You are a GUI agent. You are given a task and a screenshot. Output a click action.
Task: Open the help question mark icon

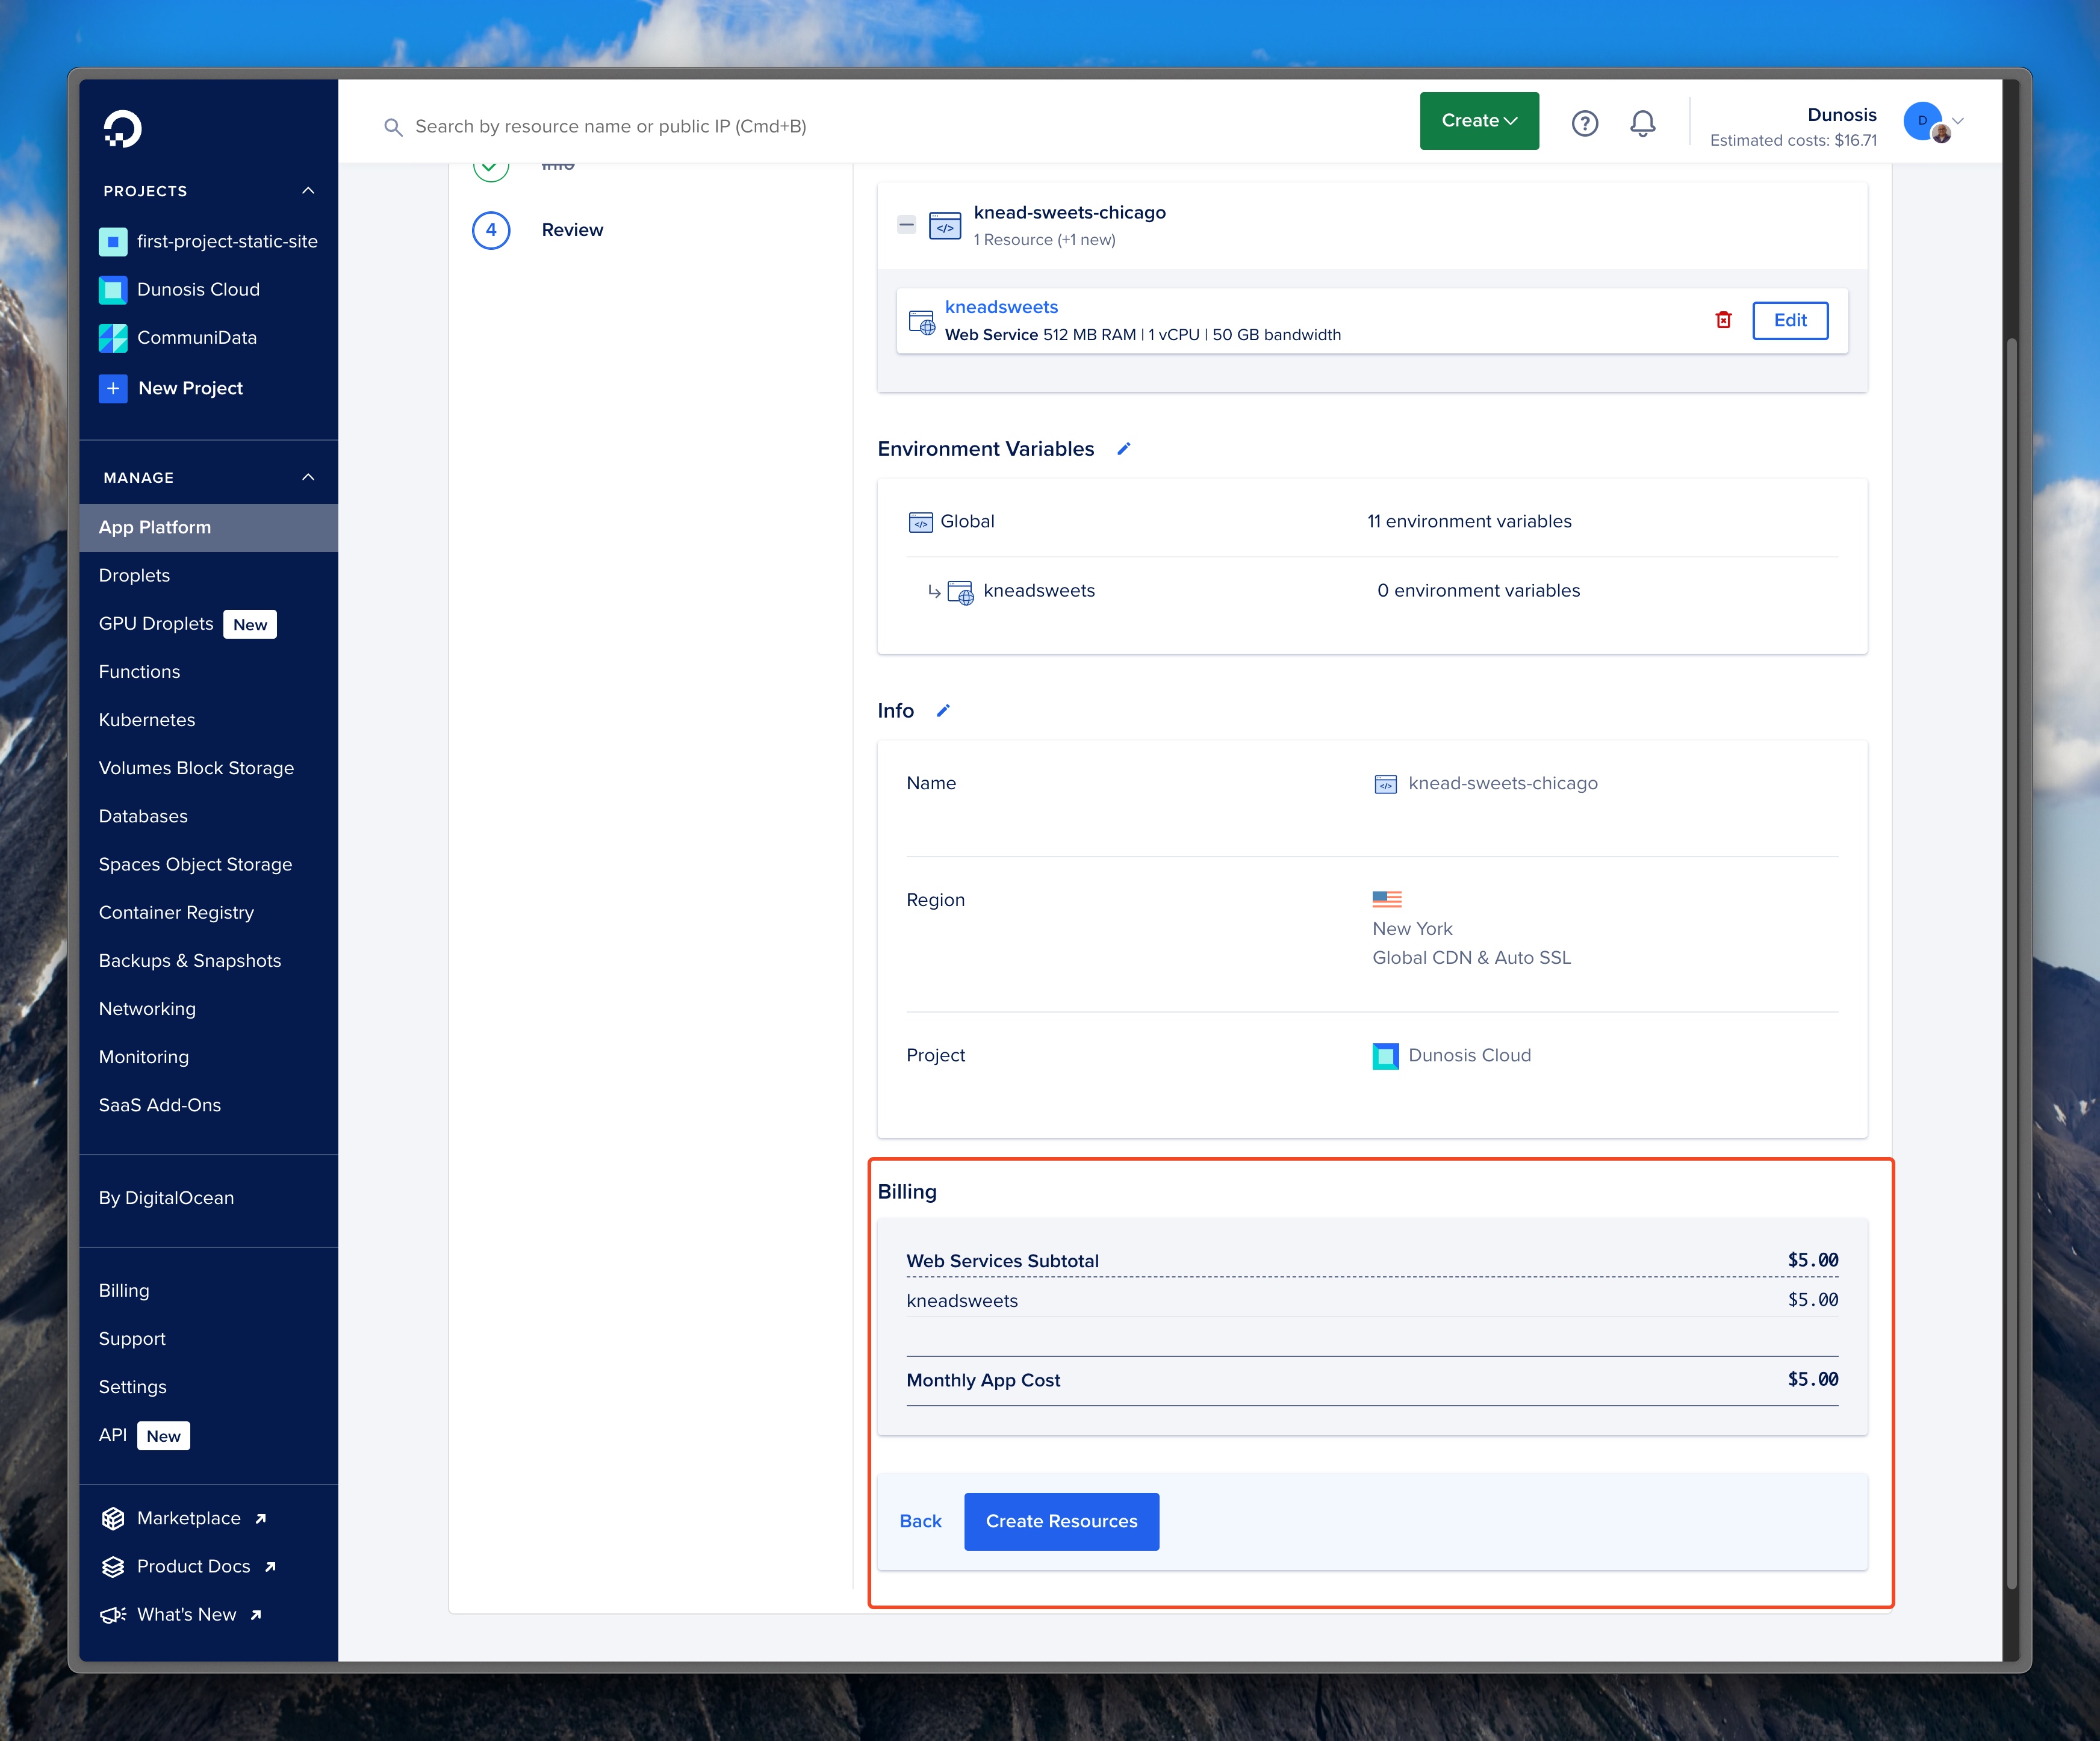(1584, 123)
